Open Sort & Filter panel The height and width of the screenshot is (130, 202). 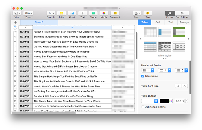coord(182,13)
